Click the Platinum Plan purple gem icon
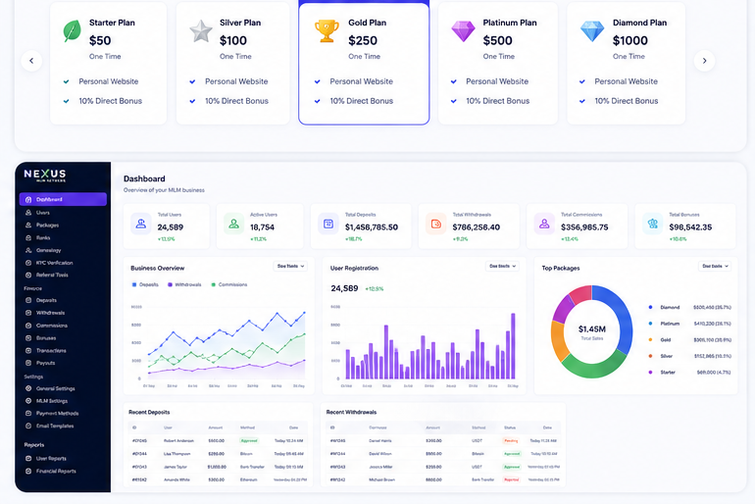This screenshot has width=755, height=504. [x=463, y=31]
